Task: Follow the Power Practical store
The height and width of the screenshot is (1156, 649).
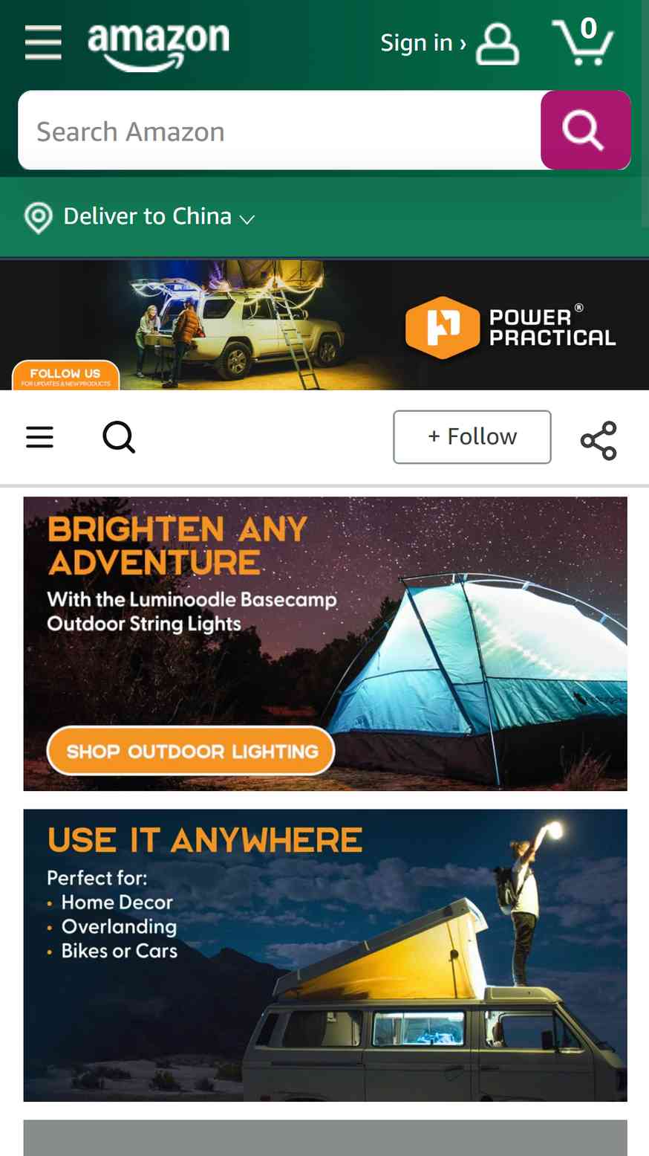Action: tap(472, 437)
